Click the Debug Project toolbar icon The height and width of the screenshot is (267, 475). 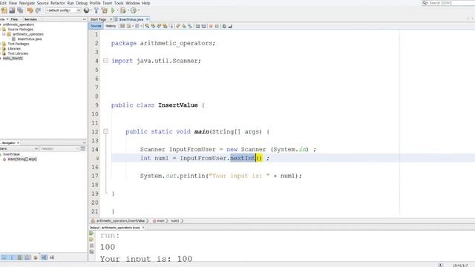(x=122, y=10)
